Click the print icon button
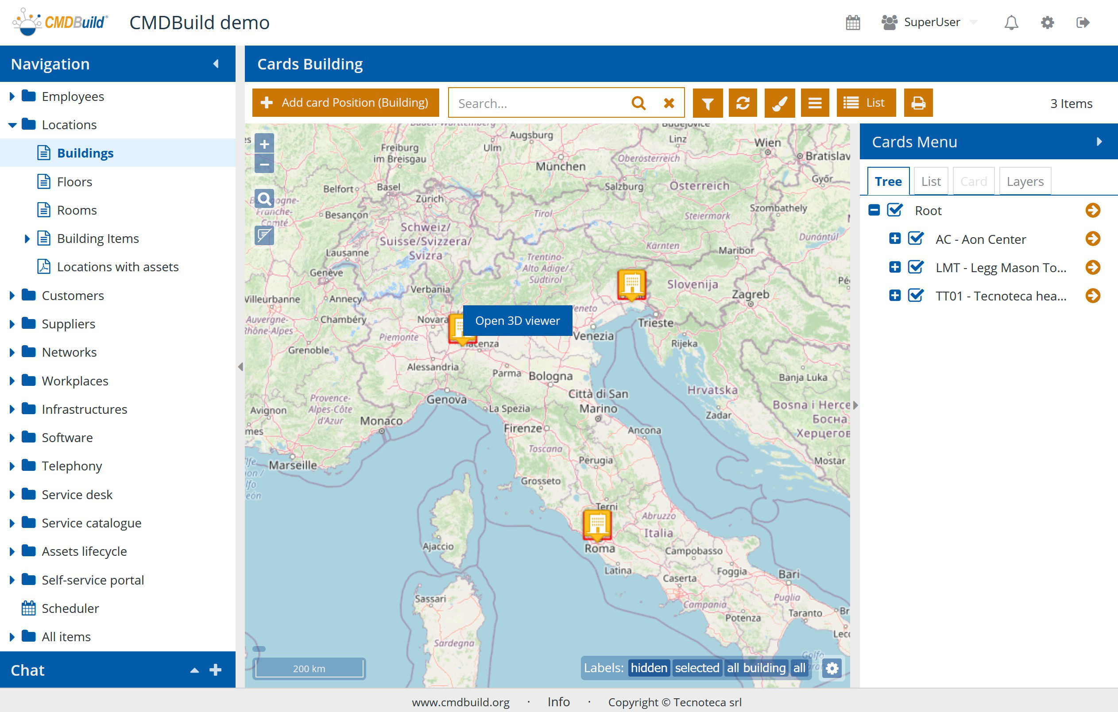The height and width of the screenshot is (712, 1118). (918, 103)
